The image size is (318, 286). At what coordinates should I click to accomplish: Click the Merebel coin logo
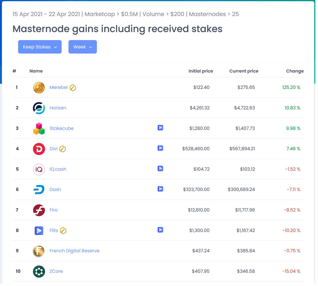coord(39,88)
